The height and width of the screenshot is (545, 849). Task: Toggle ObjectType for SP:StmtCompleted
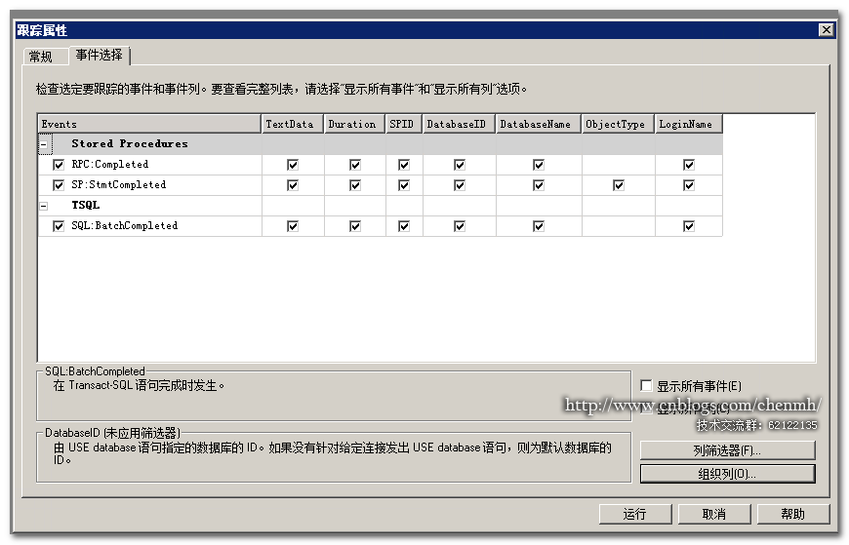click(619, 185)
